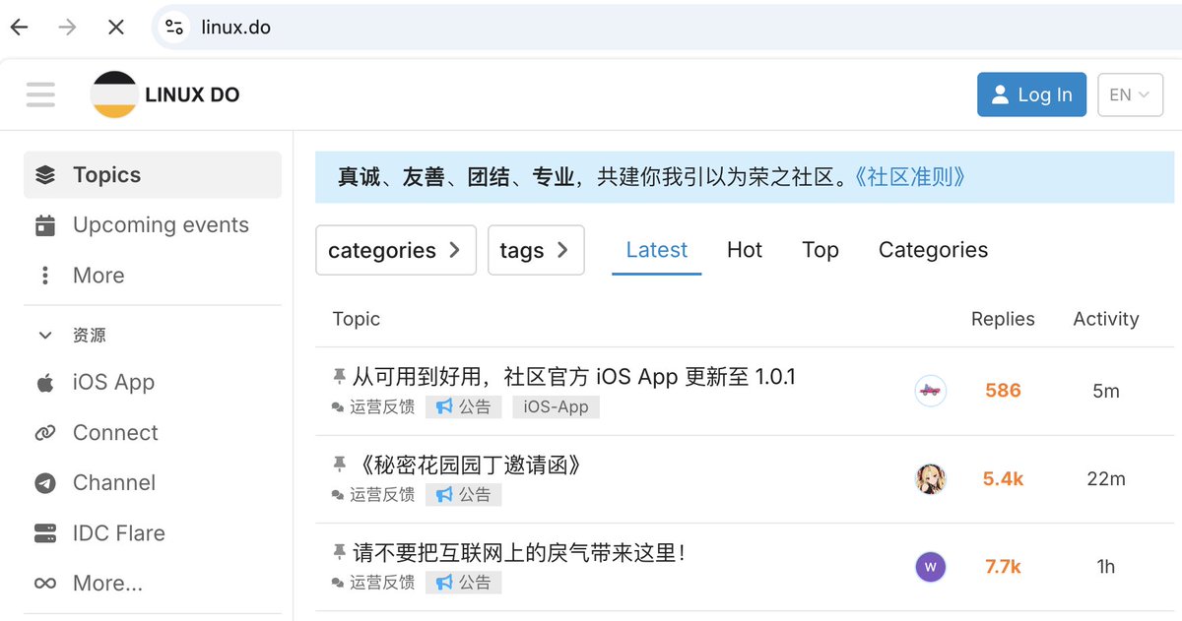Switch to the Categories tab
Viewport: 1182px width, 621px height.
(933, 250)
